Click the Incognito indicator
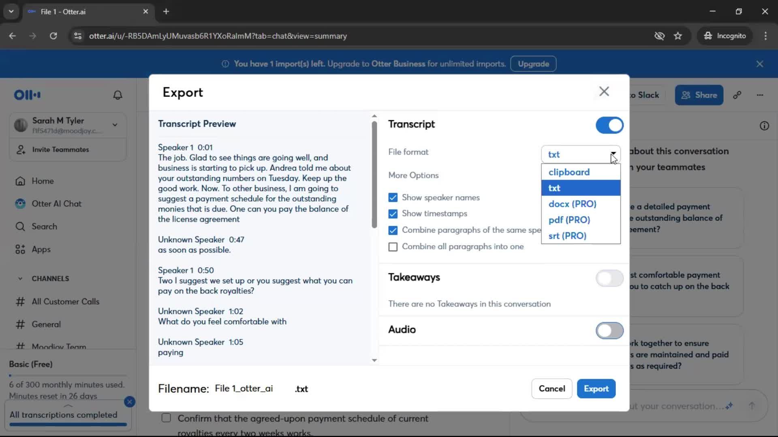The image size is (778, 437). pyautogui.click(x=725, y=36)
